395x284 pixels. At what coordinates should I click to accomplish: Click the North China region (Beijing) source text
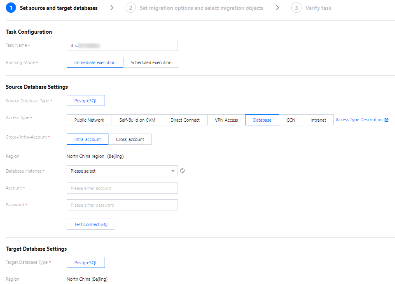tap(95, 156)
